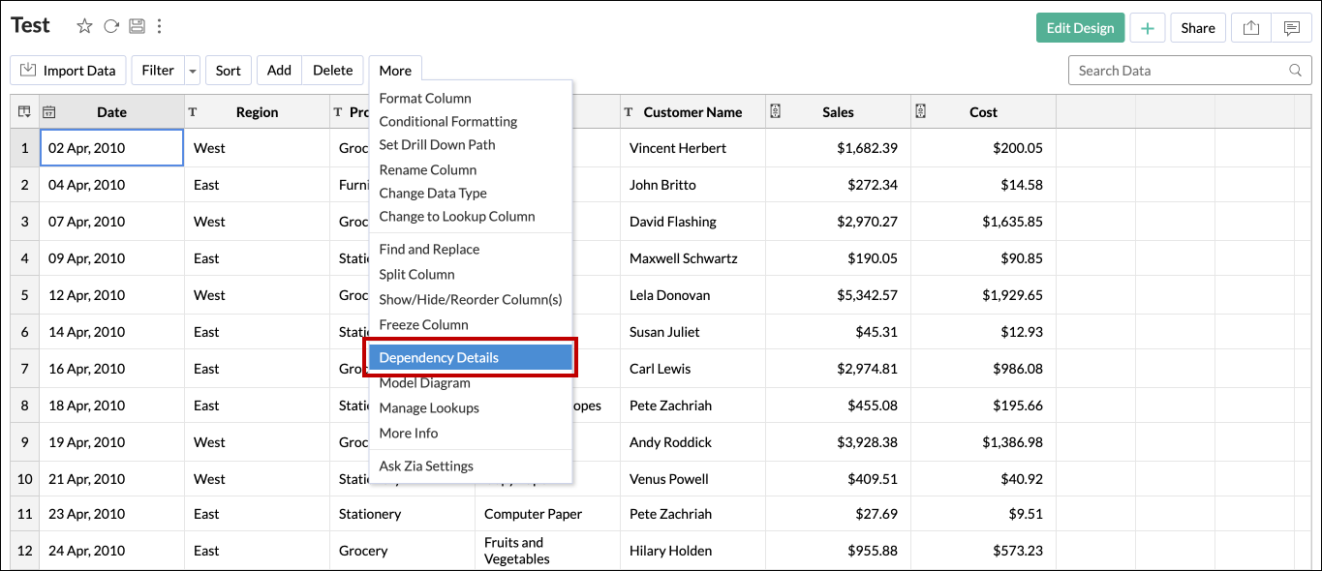The height and width of the screenshot is (571, 1322).
Task: Open the comments speech bubble icon
Action: [1291, 28]
